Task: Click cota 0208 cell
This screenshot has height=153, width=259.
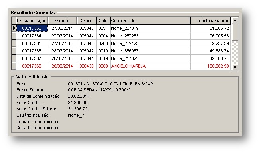Action: click(x=103, y=66)
